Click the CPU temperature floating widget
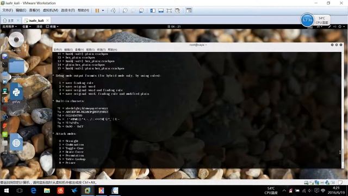348x196 pixels. click(x=315, y=20)
